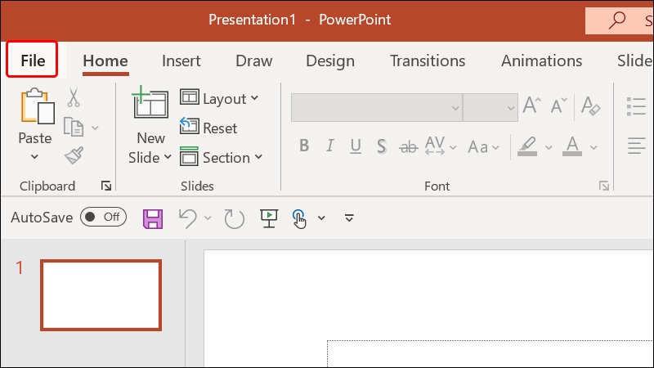
Task: Click the Touch/Mouse Mode icon
Action: coord(299,218)
